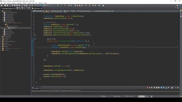
Task: Expand the Main.java tree node
Action: point(7,28)
